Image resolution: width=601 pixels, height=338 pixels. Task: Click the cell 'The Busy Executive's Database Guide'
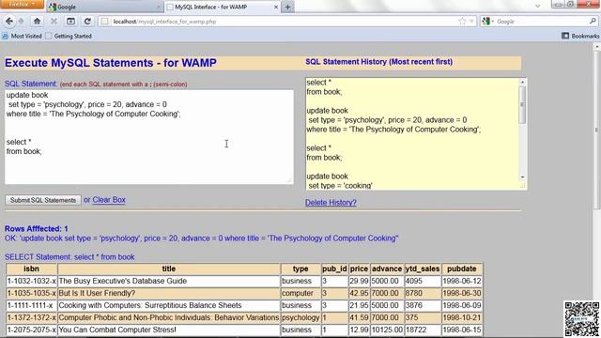[x=169, y=281]
